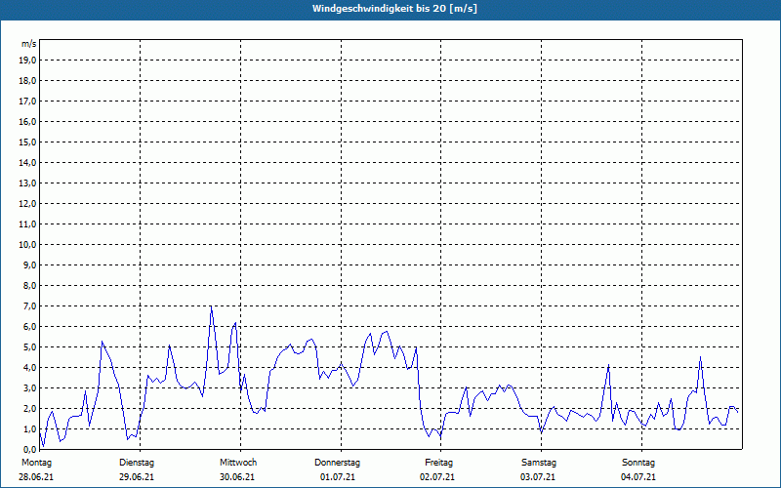Select the '9,0' y-axis label
Image resolution: width=781 pixels, height=488 pixels.
(30, 264)
